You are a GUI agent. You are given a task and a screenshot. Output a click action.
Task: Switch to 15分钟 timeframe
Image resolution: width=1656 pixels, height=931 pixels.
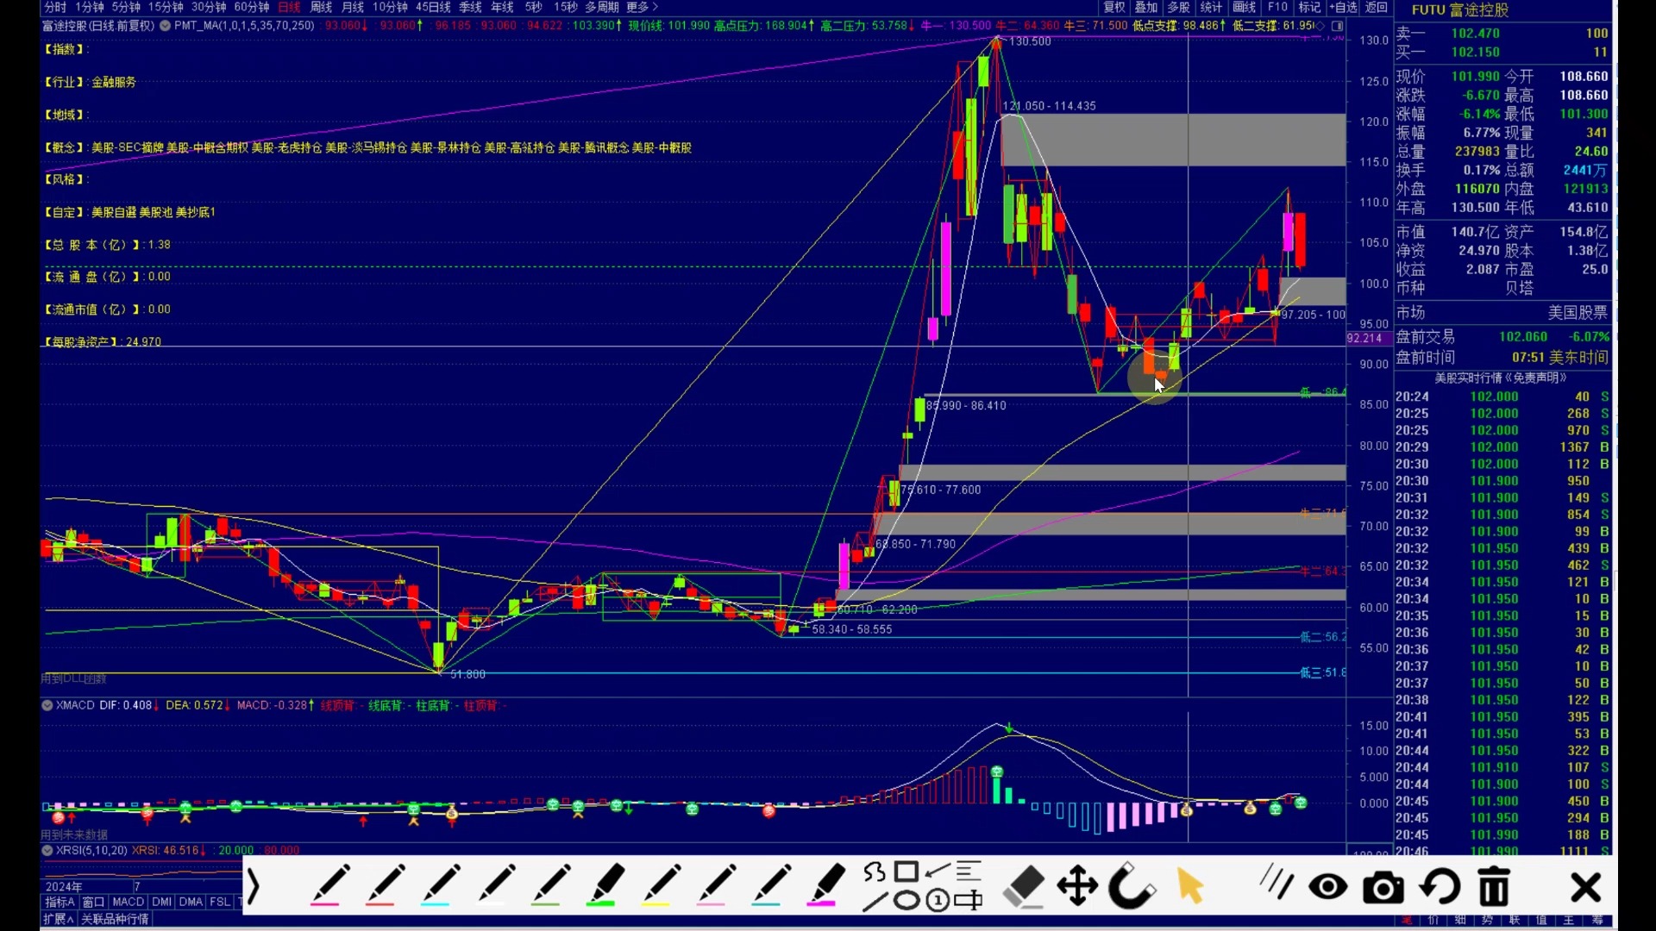(x=166, y=7)
